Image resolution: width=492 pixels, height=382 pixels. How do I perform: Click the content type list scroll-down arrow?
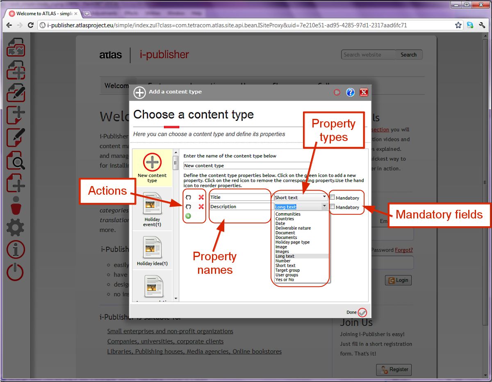(x=176, y=298)
